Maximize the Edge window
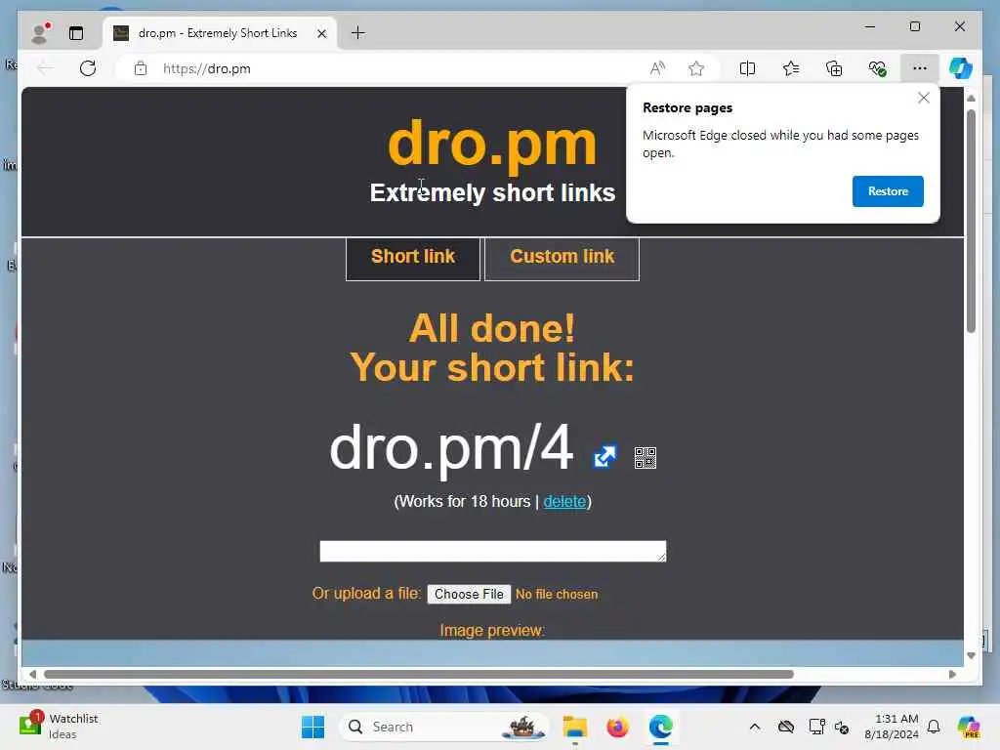 click(x=914, y=26)
